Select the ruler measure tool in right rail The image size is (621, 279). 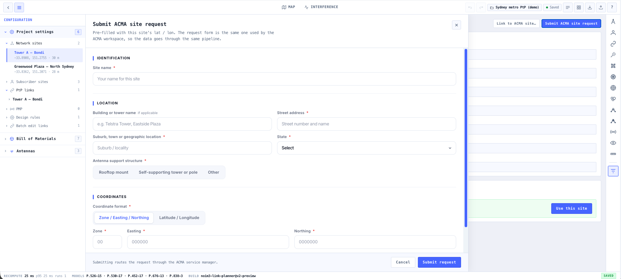[x=613, y=154]
